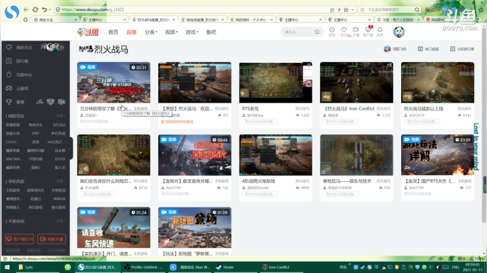Open DOTA2 category link

click(x=59, y=125)
